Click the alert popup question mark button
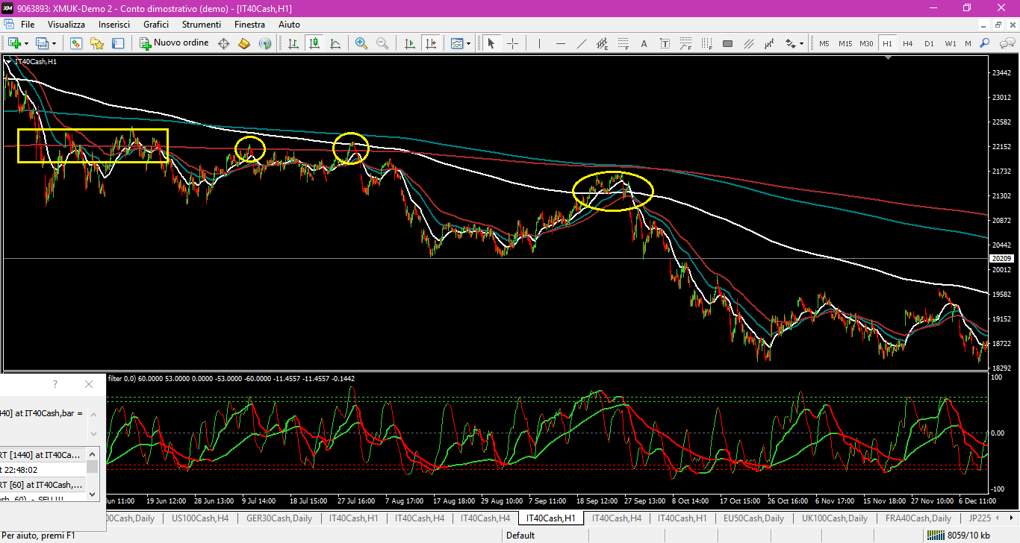 (55, 384)
